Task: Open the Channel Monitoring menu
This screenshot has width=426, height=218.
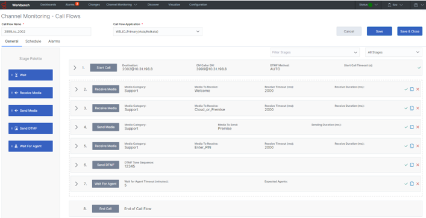Action: pyautogui.click(x=122, y=5)
